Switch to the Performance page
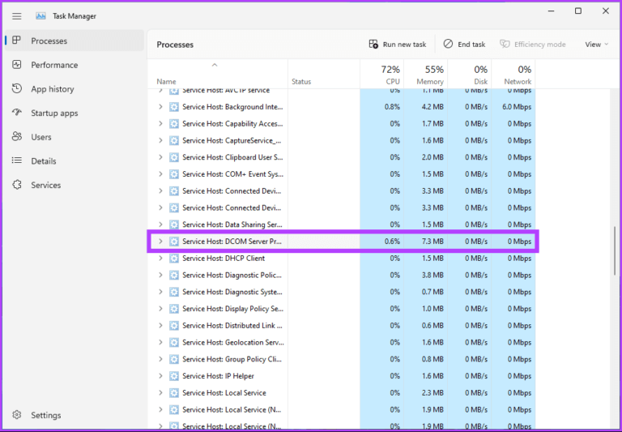 [x=75, y=65]
